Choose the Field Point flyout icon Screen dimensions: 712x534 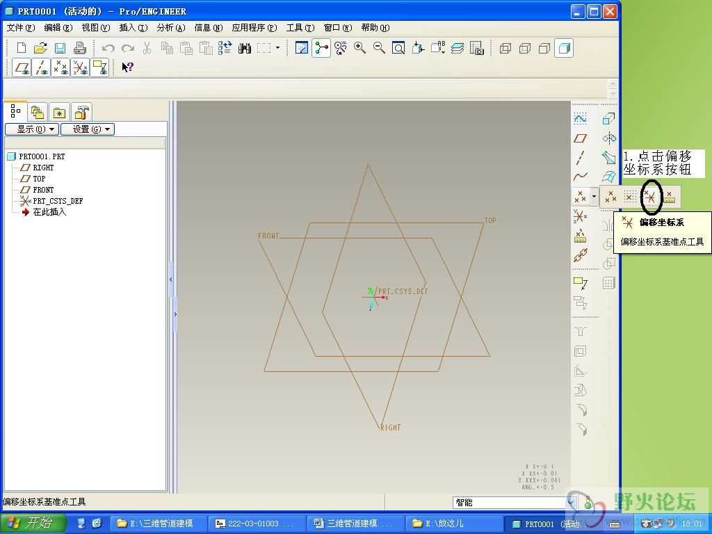point(670,197)
